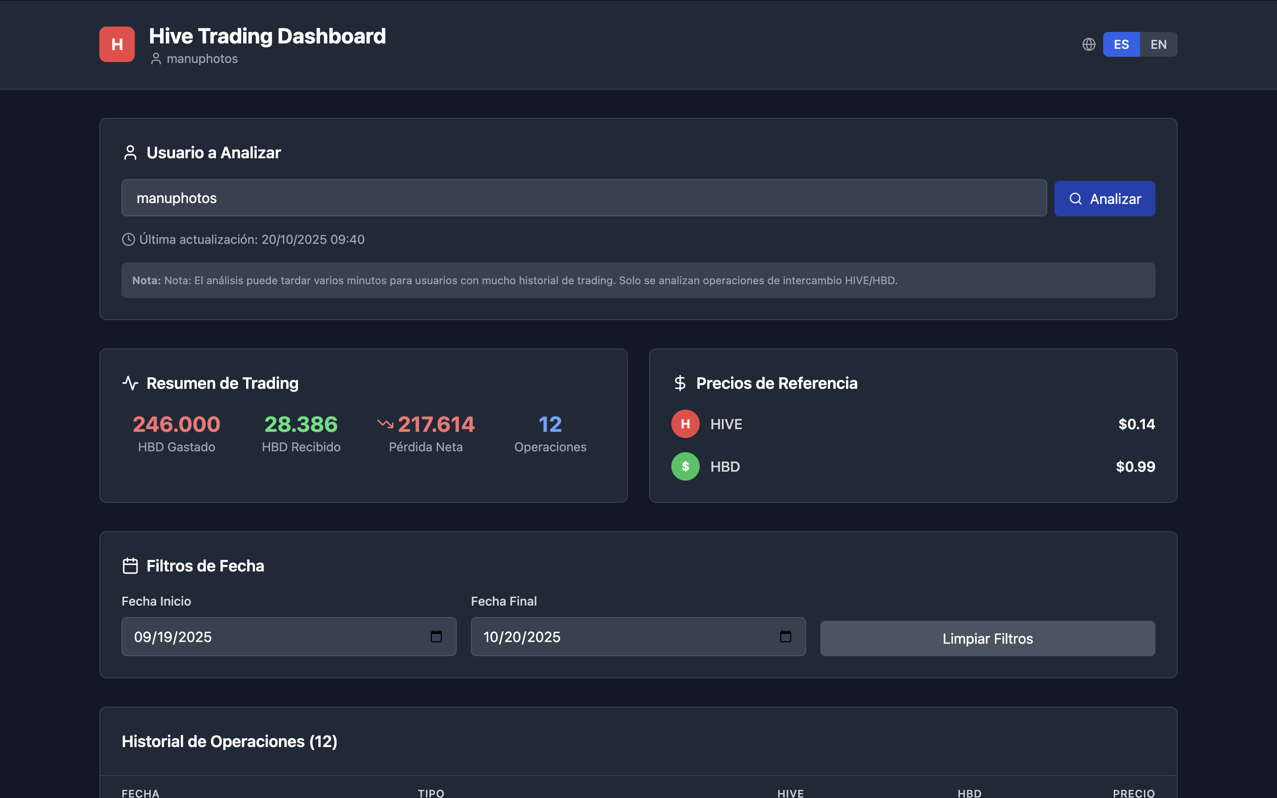Click the clock icon near Última actualización

[128, 239]
